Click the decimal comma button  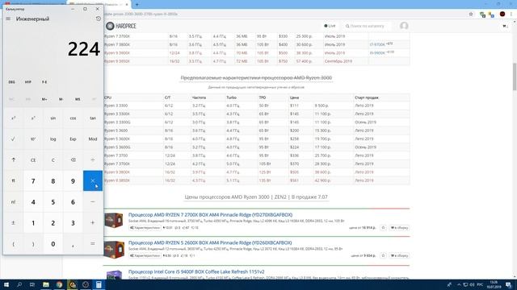click(73, 244)
